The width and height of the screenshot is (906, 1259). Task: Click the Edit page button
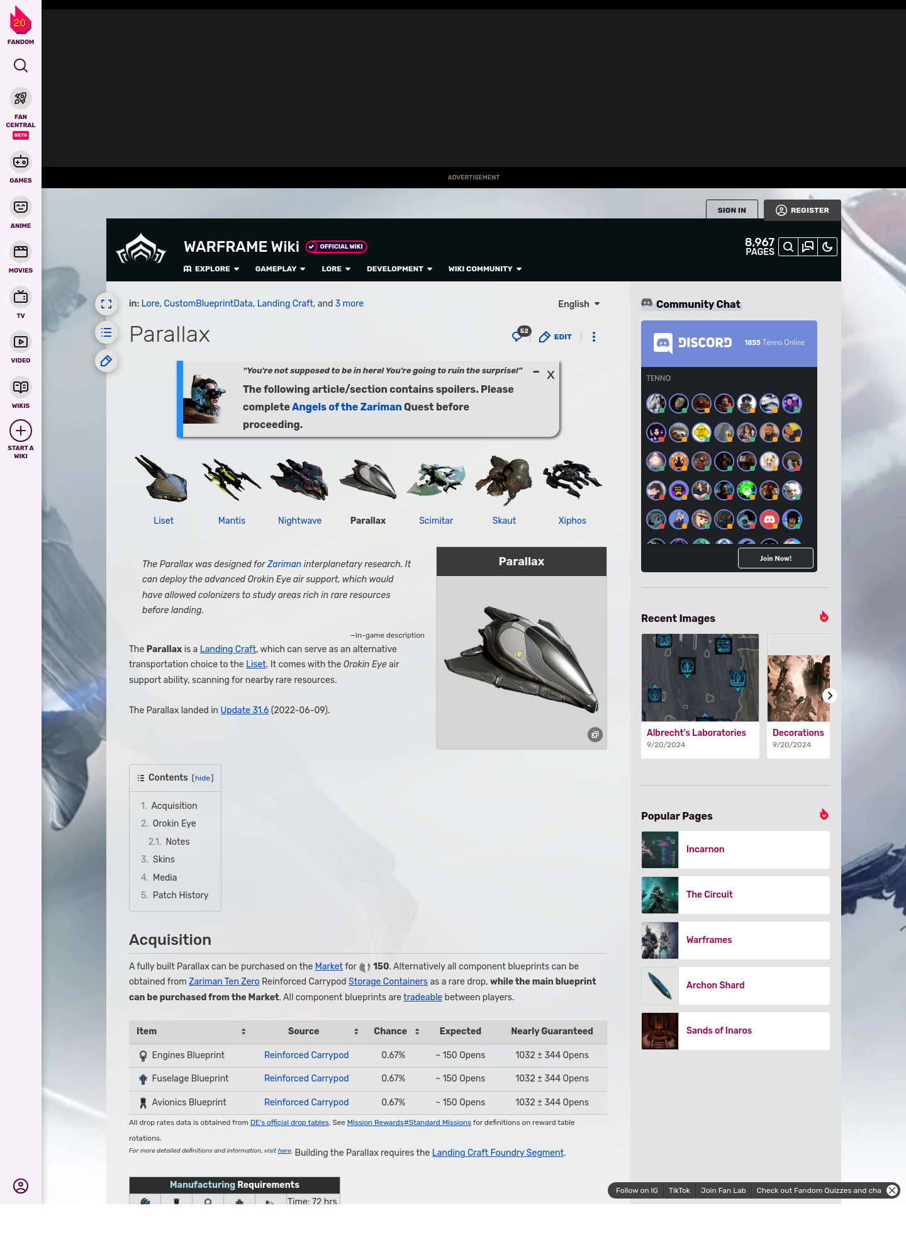click(x=556, y=337)
